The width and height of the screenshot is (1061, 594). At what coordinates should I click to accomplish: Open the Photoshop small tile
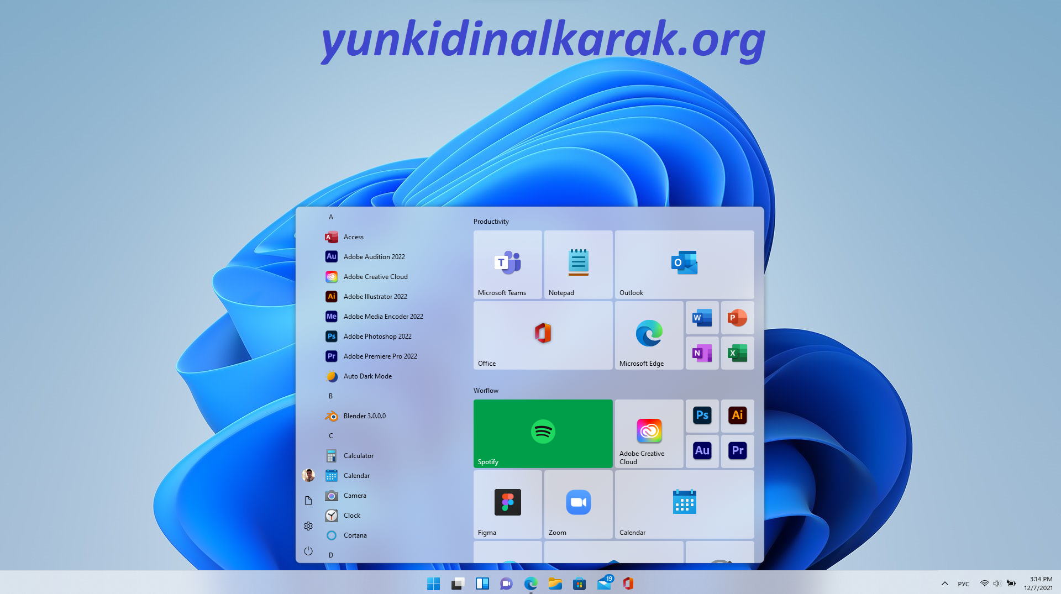[702, 416]
